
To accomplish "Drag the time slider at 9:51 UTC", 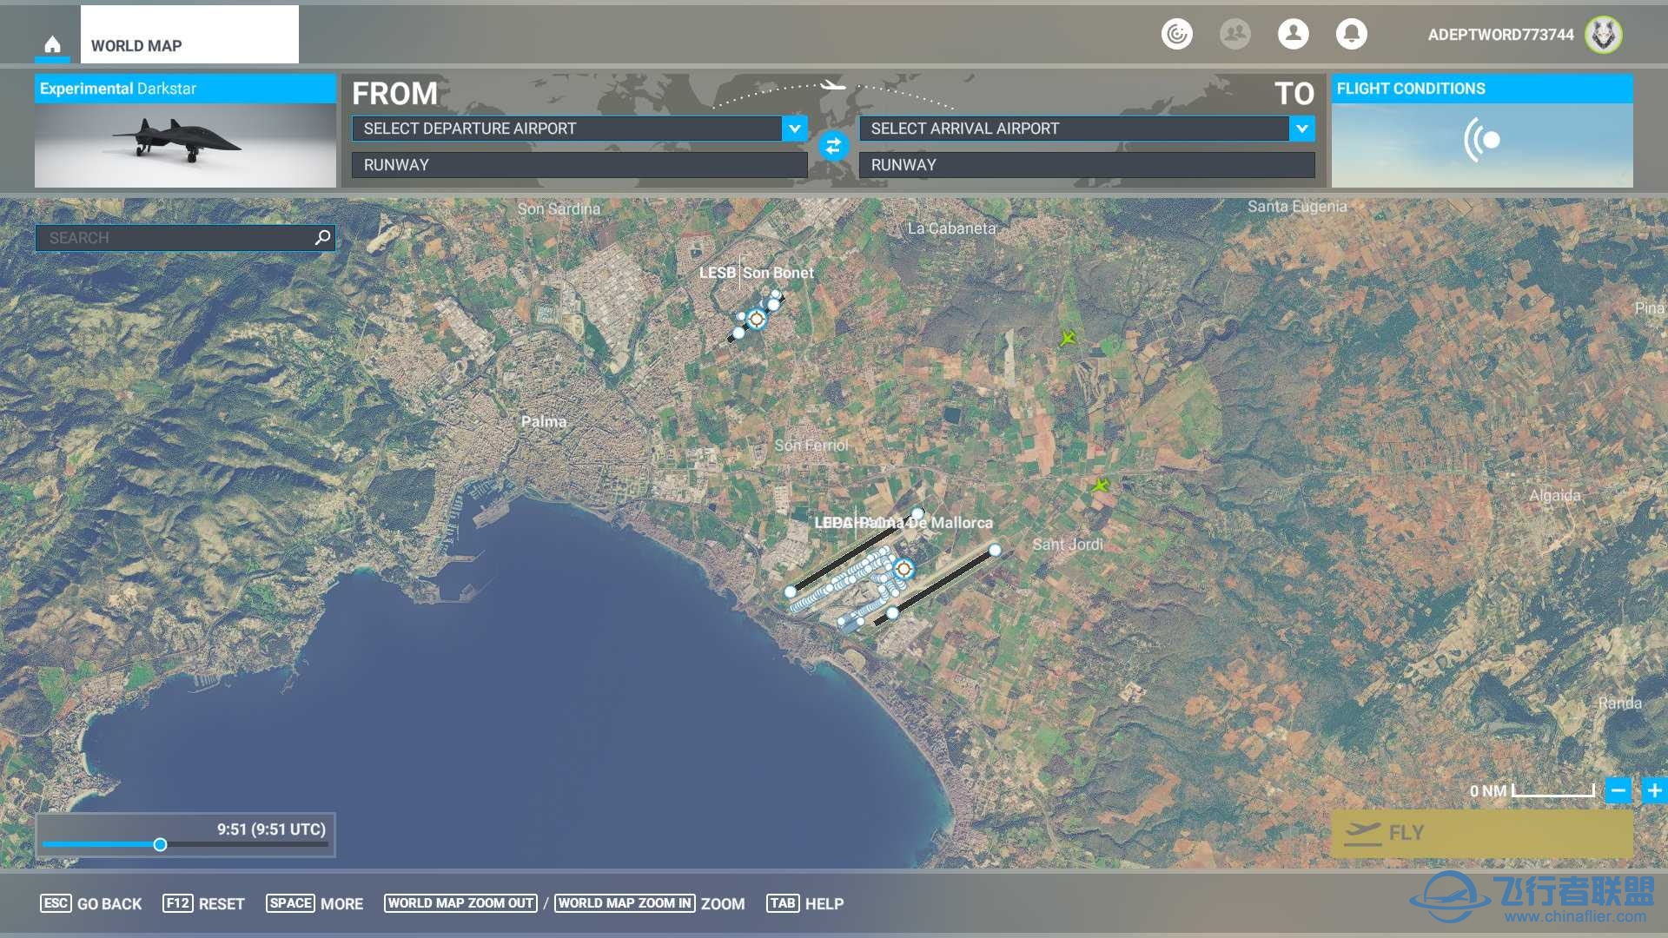I will (x=157, y=845).
